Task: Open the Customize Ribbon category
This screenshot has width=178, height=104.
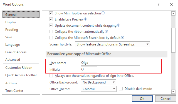Action: 21,68
